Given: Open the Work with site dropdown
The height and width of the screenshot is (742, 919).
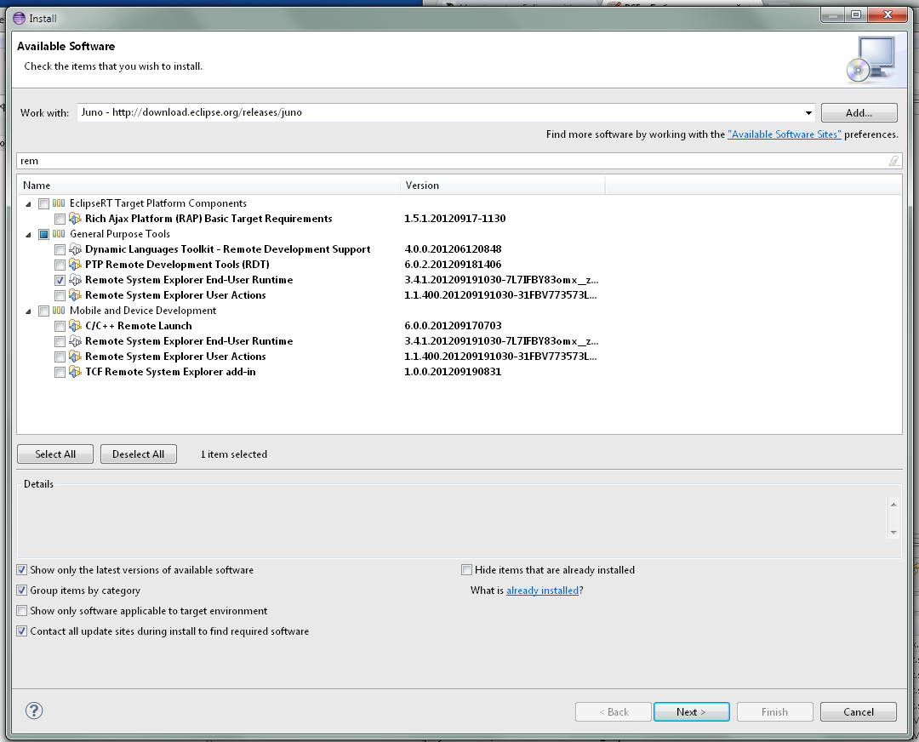Looking at the screenshot, I should point(808,112).
